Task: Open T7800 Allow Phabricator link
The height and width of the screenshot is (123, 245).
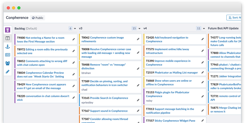Action: [226, 55]
